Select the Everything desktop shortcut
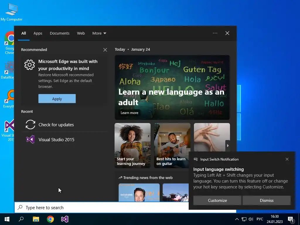The height and width of the screenshot is (225, 300). (x=8, y=99)
